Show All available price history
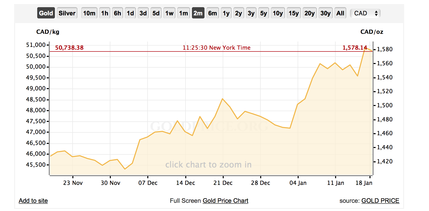Image resolution: width=429 pixels, height=211 pixels. coord(340,13)
